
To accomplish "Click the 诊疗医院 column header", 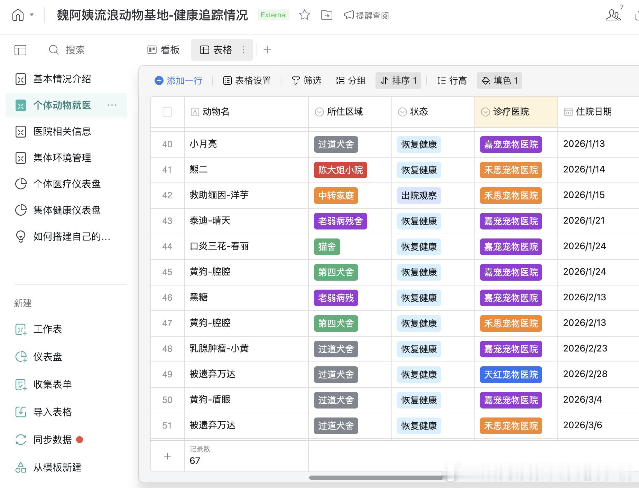I will click(516, 112).
